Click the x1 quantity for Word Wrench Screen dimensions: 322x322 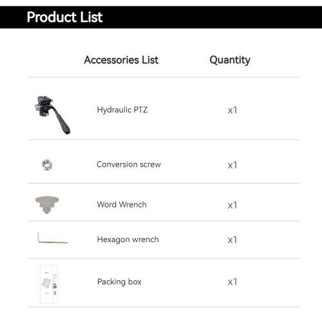tap(232, 205)
